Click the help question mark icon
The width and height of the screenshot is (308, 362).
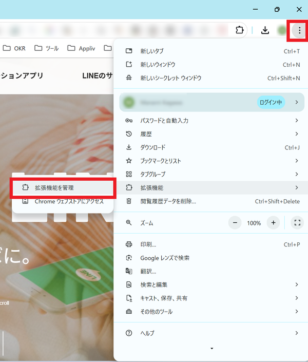pos(129,333)
